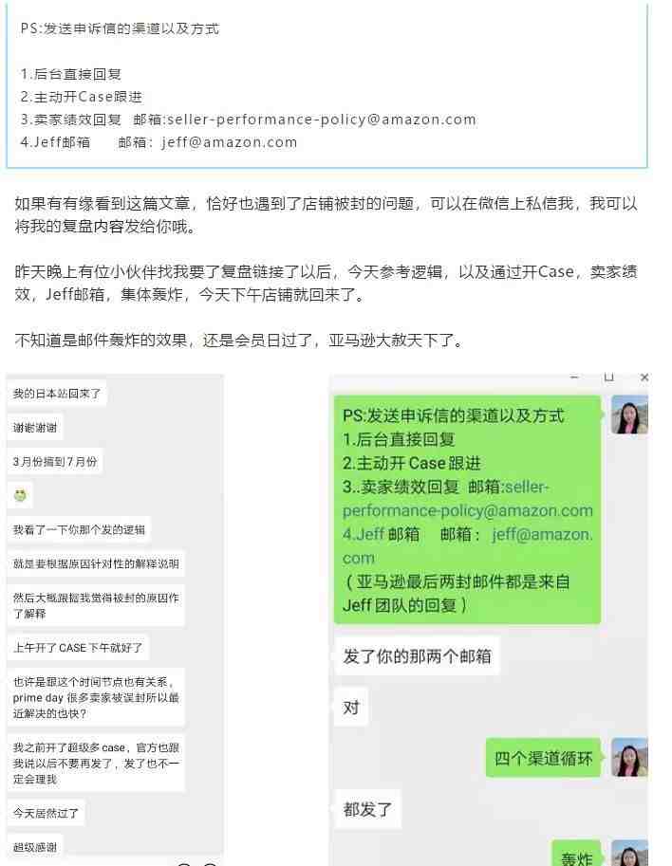
Task: Click avatar next to 四个渠道循环 message
Action: click(629, 757)
